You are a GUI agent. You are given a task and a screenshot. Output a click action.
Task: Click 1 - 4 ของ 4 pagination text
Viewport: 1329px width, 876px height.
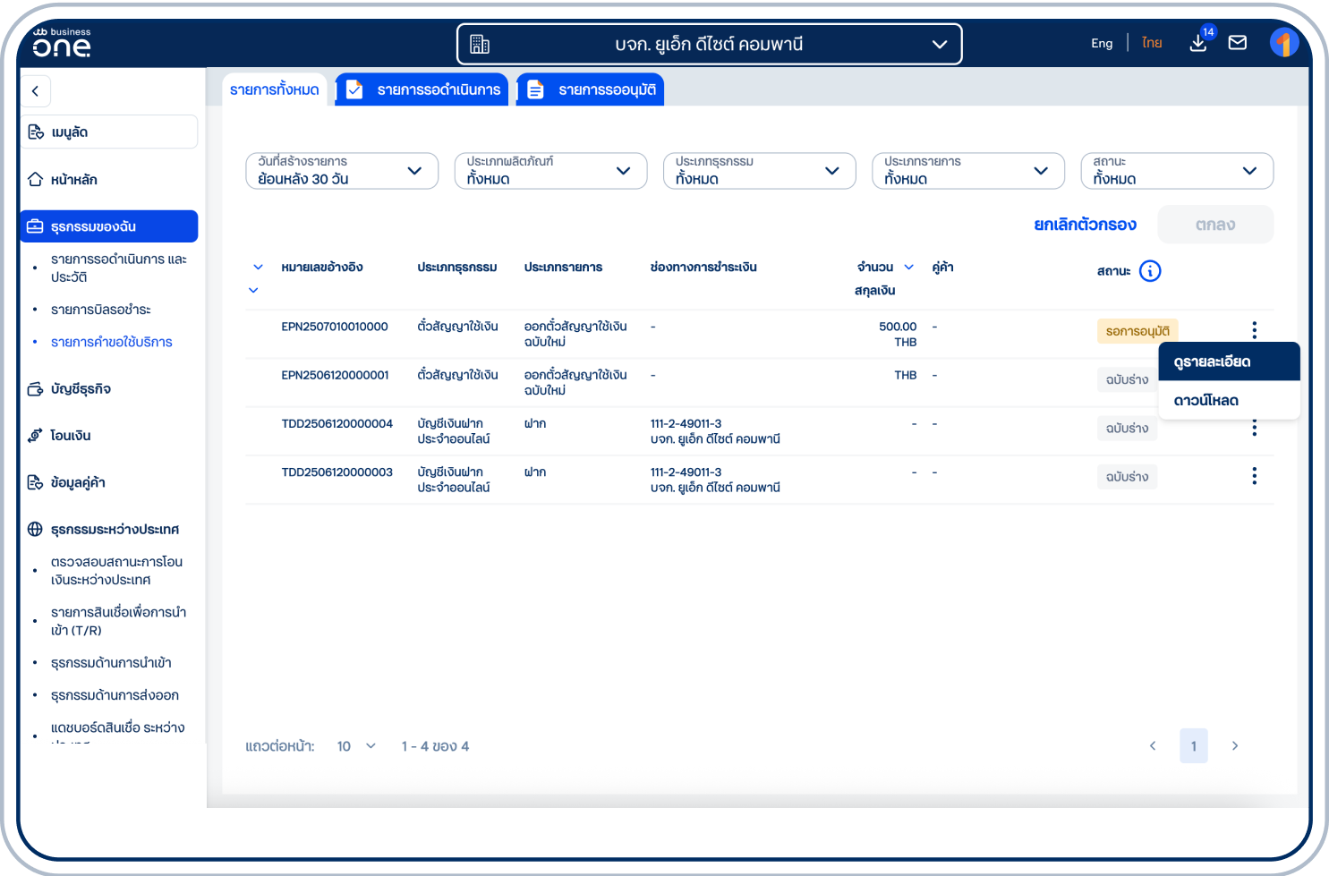coord(435,746)
